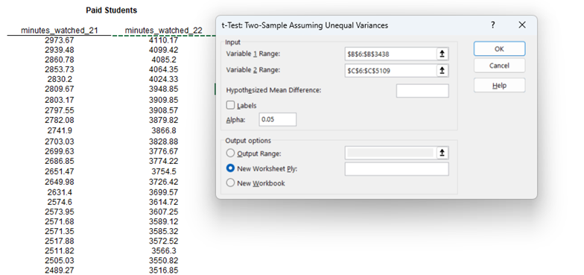Select cell with value 2651.47
Viewport: 584px width, 275px height.
pyautogui.click(x=60, y=171)
